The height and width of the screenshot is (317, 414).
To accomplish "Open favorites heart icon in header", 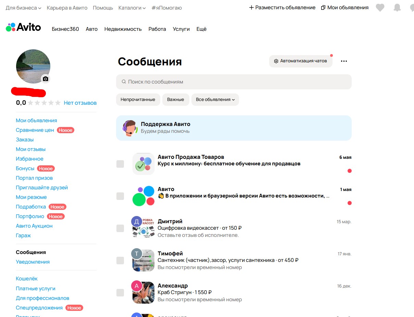I will pos(380,8).
